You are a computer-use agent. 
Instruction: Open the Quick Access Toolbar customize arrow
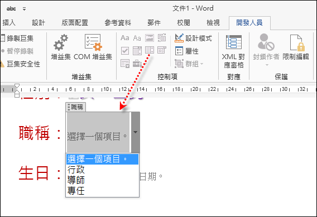pos(24,9)
